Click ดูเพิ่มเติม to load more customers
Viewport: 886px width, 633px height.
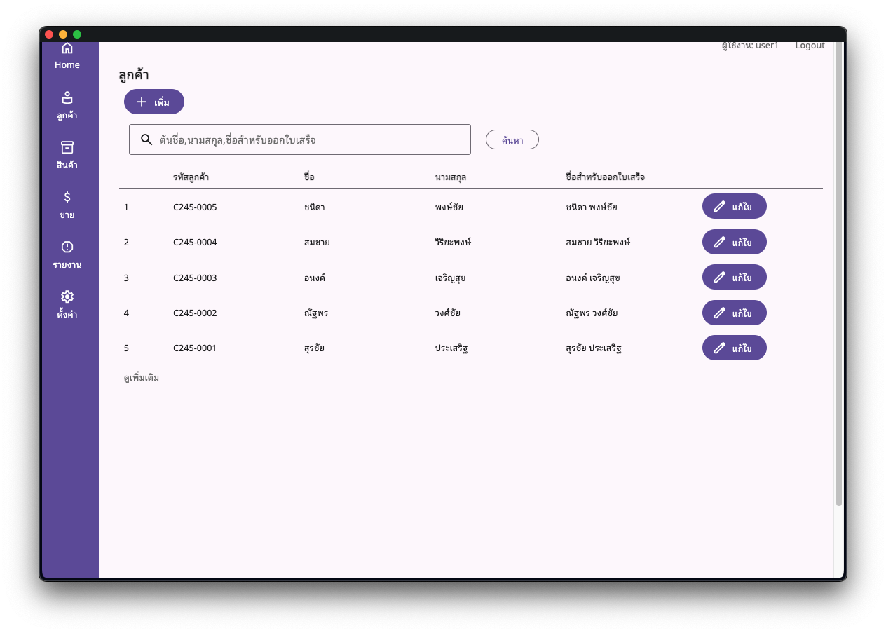[142, 378]
